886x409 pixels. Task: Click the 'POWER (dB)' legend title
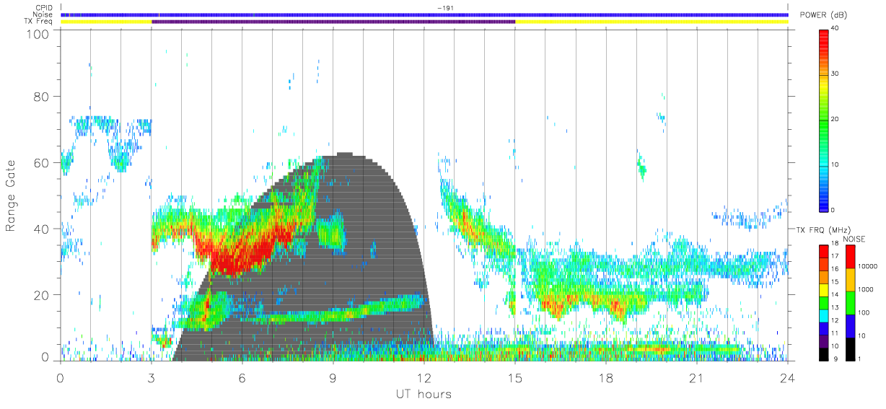click(824, 15)
